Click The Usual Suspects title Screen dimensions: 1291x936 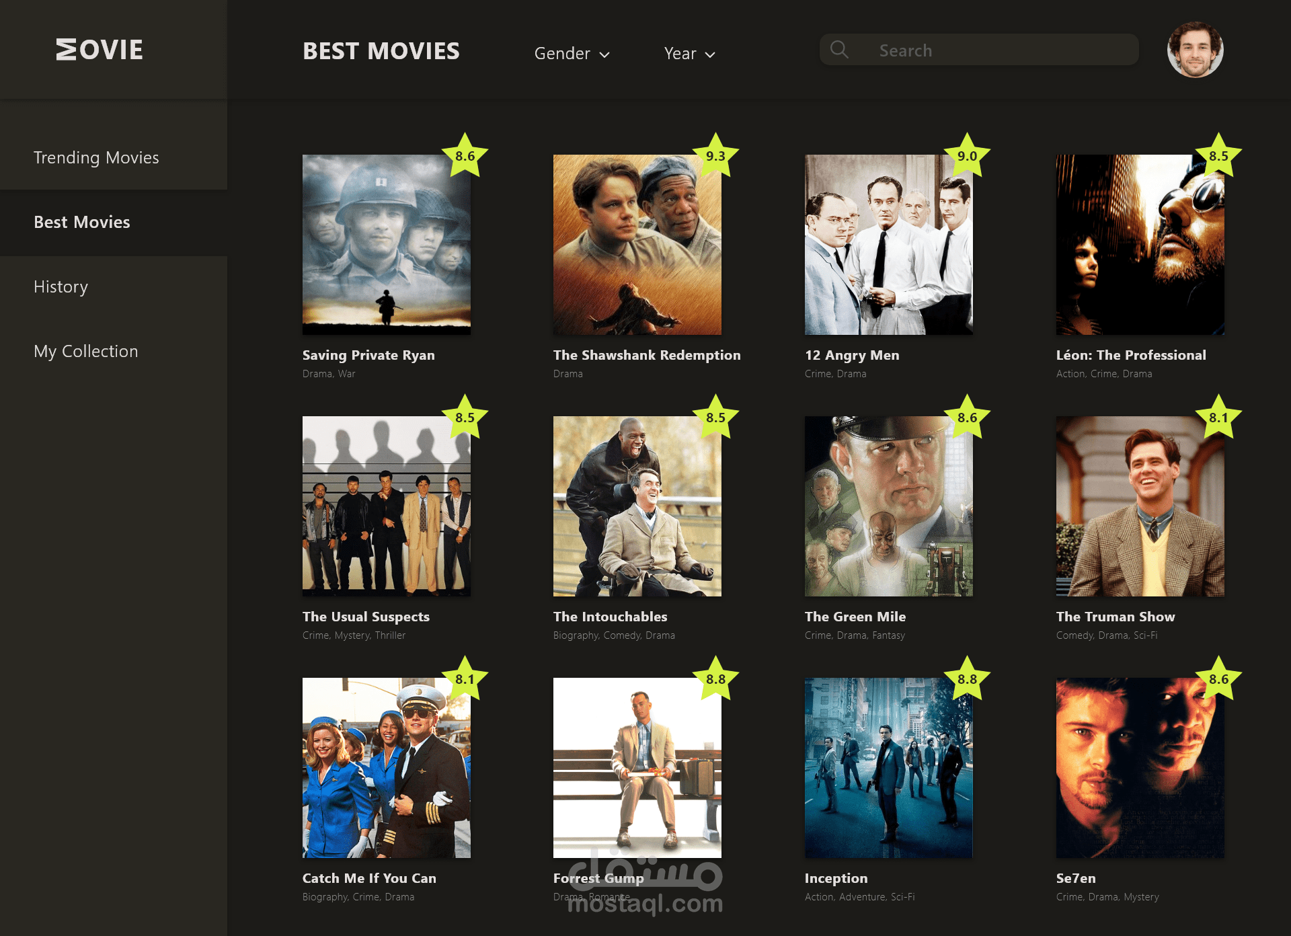[x=366, y=617]
